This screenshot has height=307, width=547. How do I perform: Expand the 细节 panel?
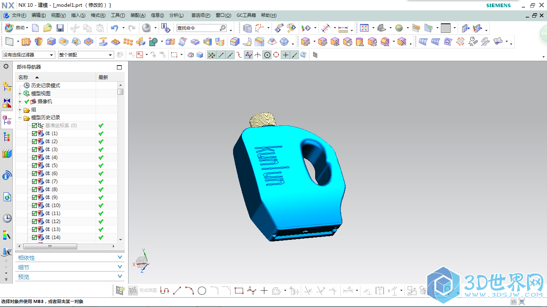point(70,267)
